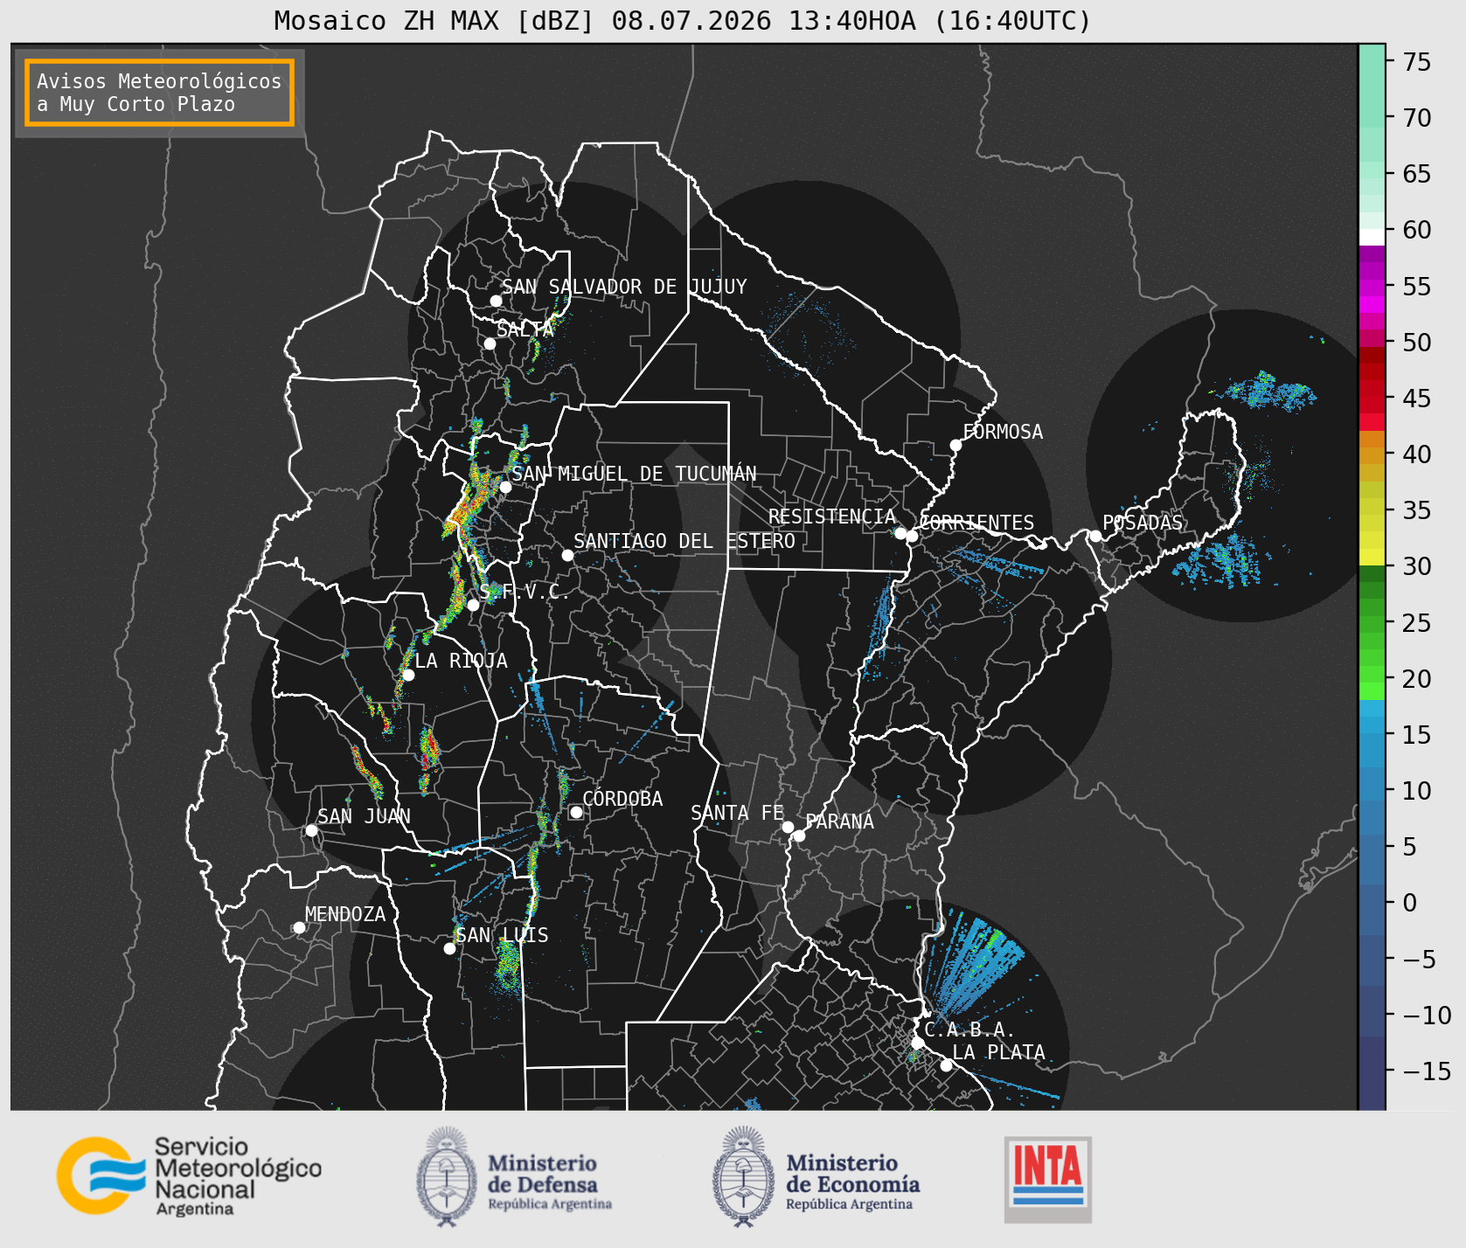Click the CÓRDOBA label text
The height and width of the screenshot is (1248, 1466).
click(x=622, y=799)
